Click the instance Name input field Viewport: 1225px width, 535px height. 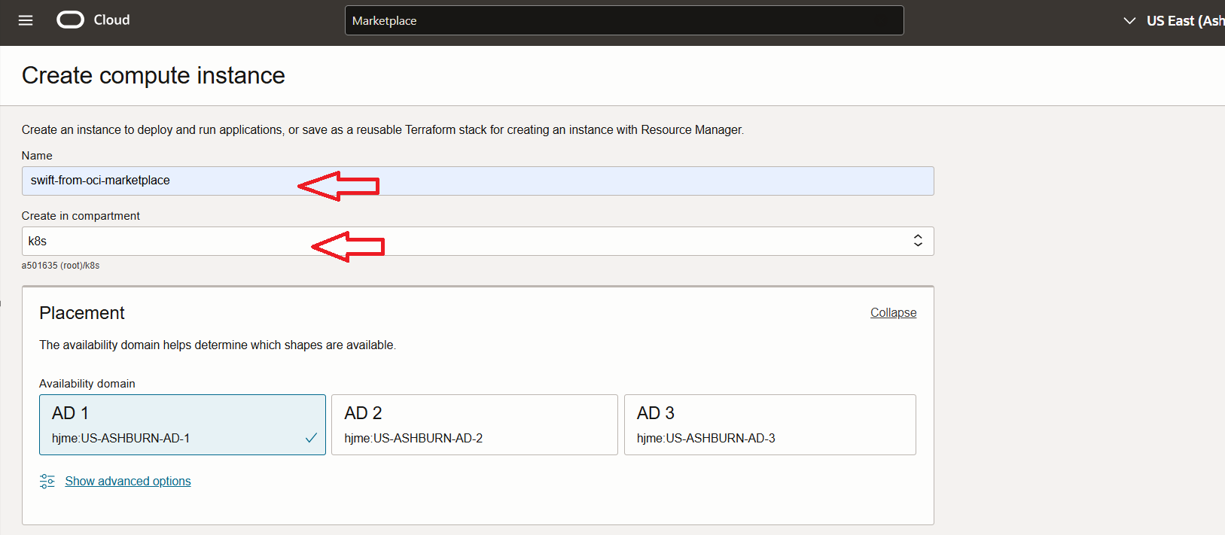coord(477,181)
